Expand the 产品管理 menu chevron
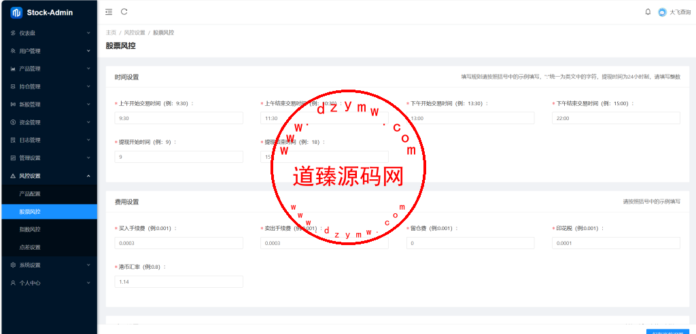Viewport: 696px width, 334px height. [x=88, y=69]
